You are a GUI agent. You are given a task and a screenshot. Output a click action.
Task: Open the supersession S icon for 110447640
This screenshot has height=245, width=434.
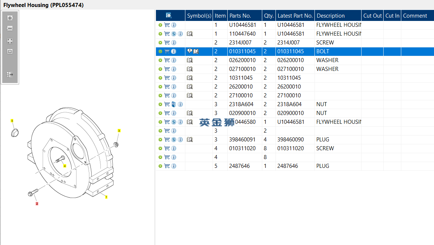[x=174, y=34]
